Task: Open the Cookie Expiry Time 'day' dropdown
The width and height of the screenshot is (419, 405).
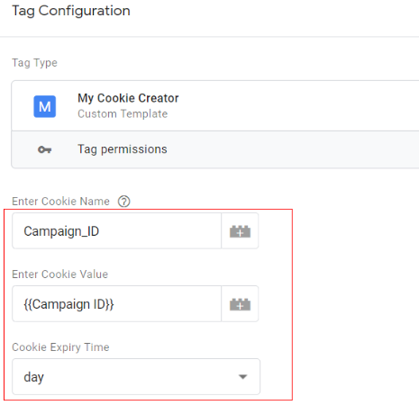Action: tap(136, 377)
